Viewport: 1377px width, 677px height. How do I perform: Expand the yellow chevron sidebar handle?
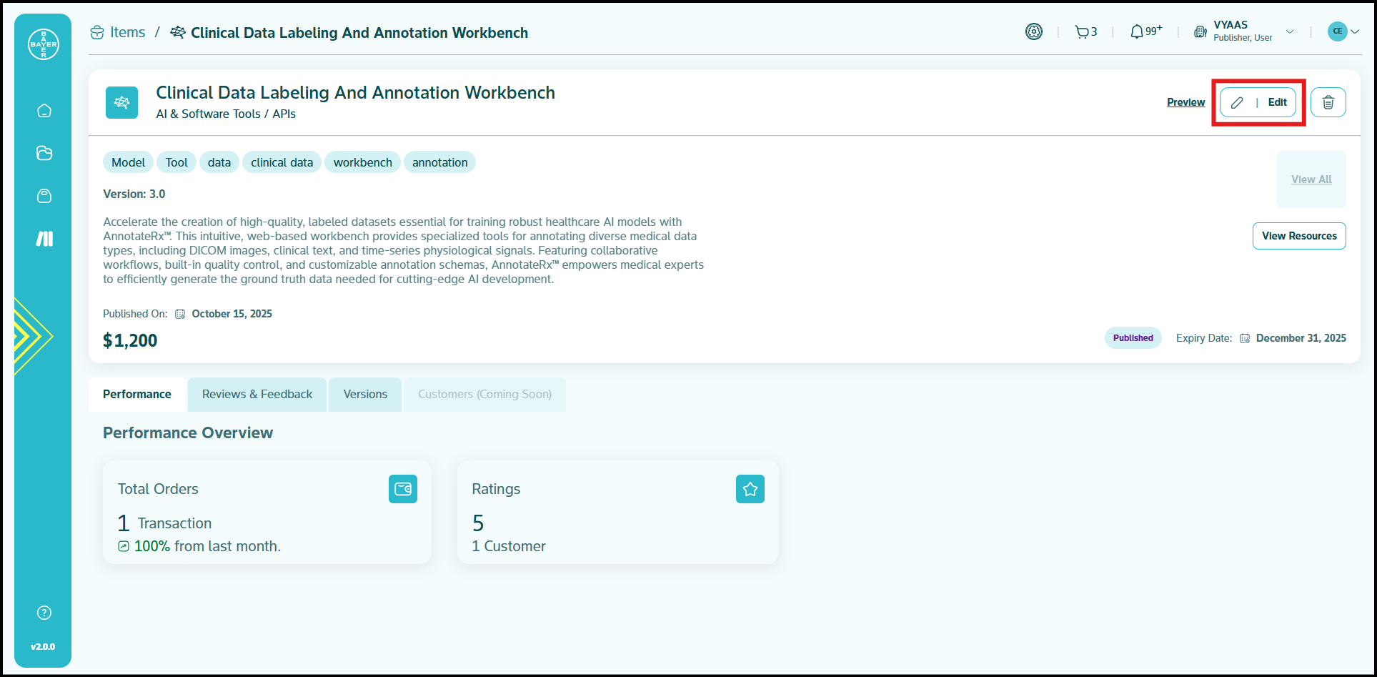[x=31, y=336]
